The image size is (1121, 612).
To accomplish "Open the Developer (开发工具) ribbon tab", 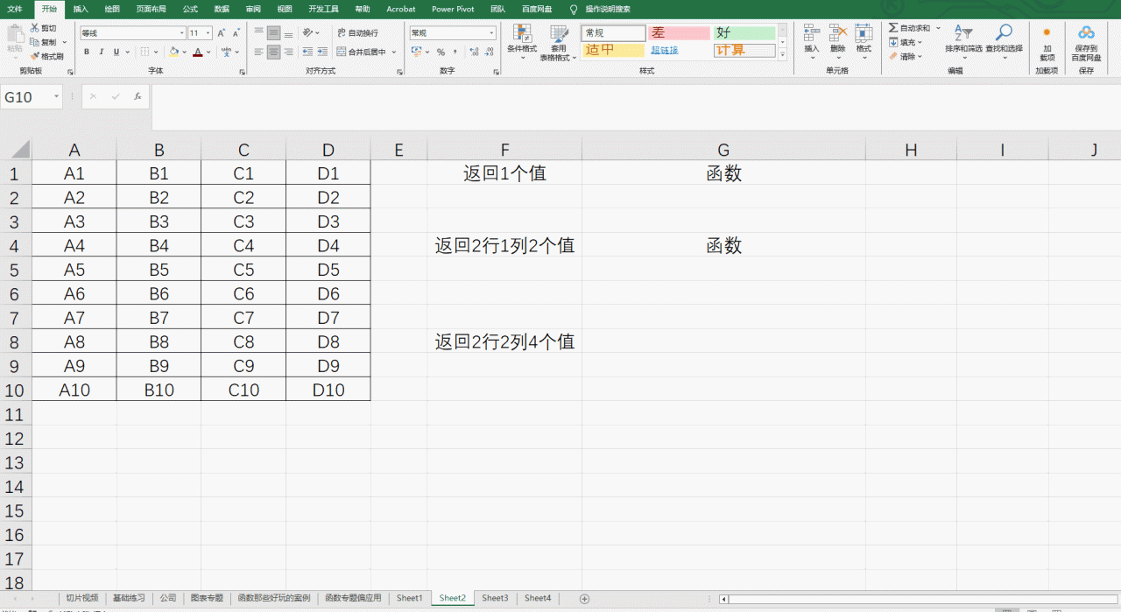I will [x=323, y=9].
